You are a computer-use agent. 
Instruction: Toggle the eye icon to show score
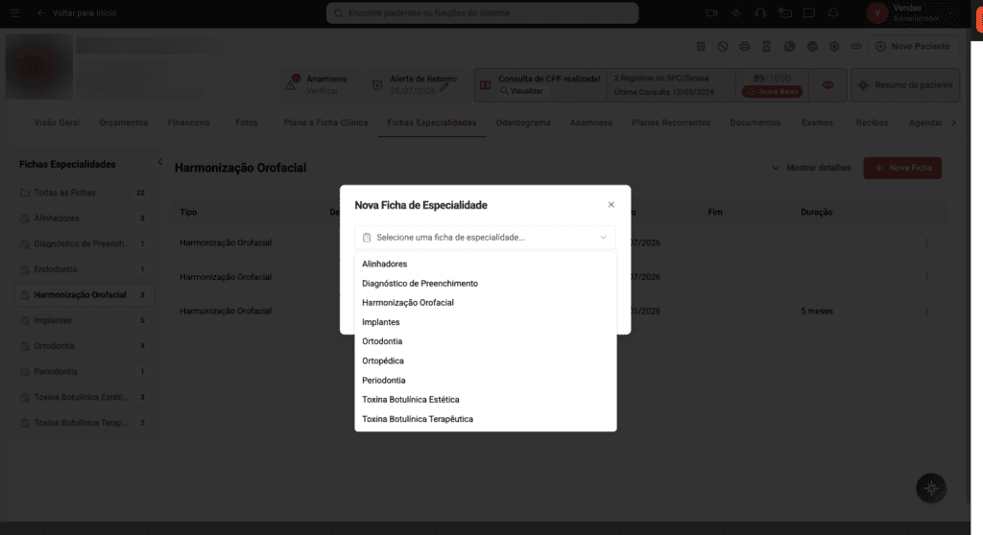pos(827,85)
